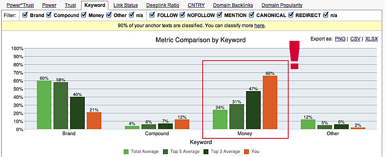Select the Domain Popularity tab
Screen dimensions: 385x157
coord(282,5)
